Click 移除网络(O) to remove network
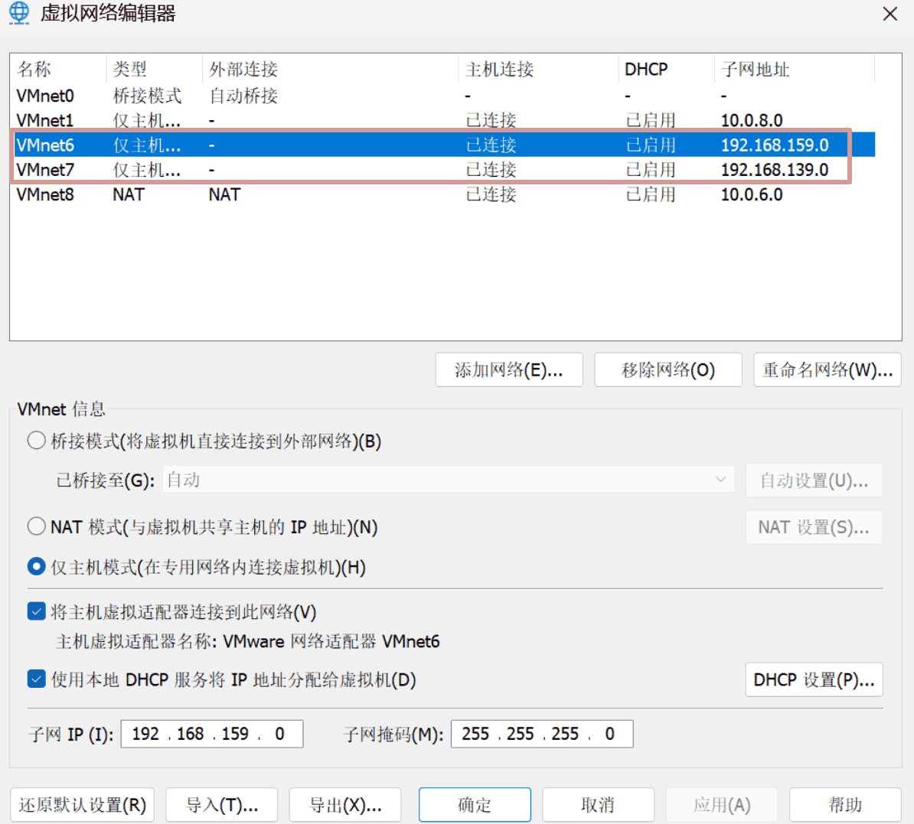 coord(668,370)
